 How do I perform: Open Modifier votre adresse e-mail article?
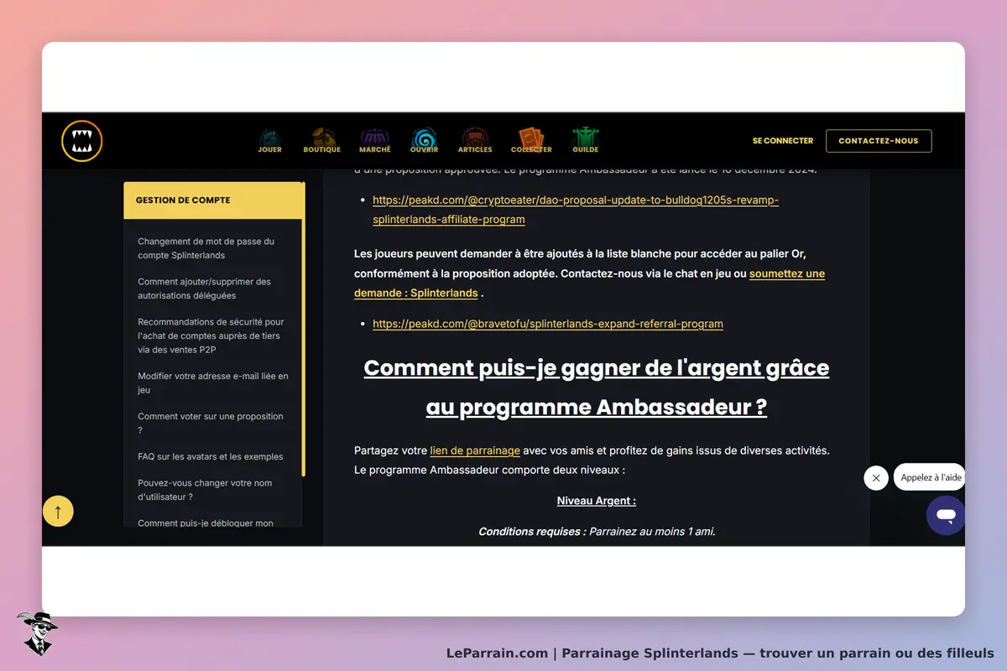[213, 383]
